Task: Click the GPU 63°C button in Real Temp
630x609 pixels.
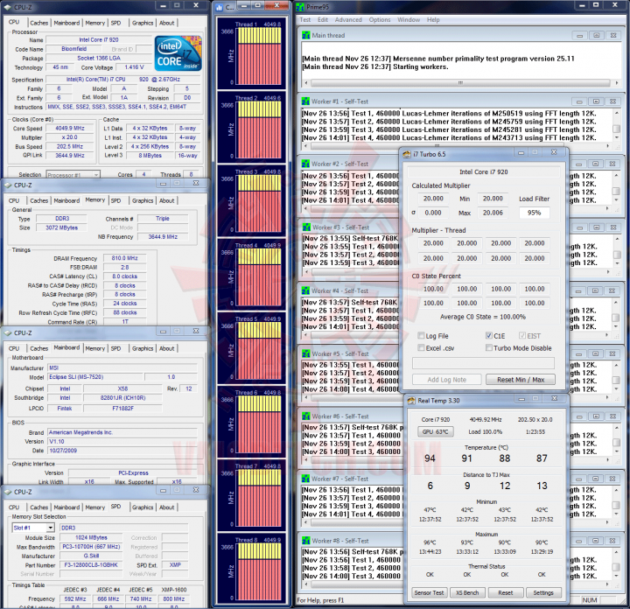Action: click(x=436, y=432)
